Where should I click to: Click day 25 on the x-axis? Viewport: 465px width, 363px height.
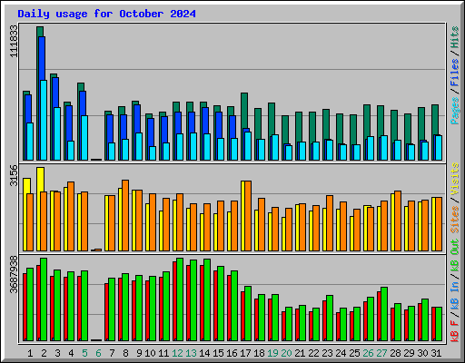[354, 353]
